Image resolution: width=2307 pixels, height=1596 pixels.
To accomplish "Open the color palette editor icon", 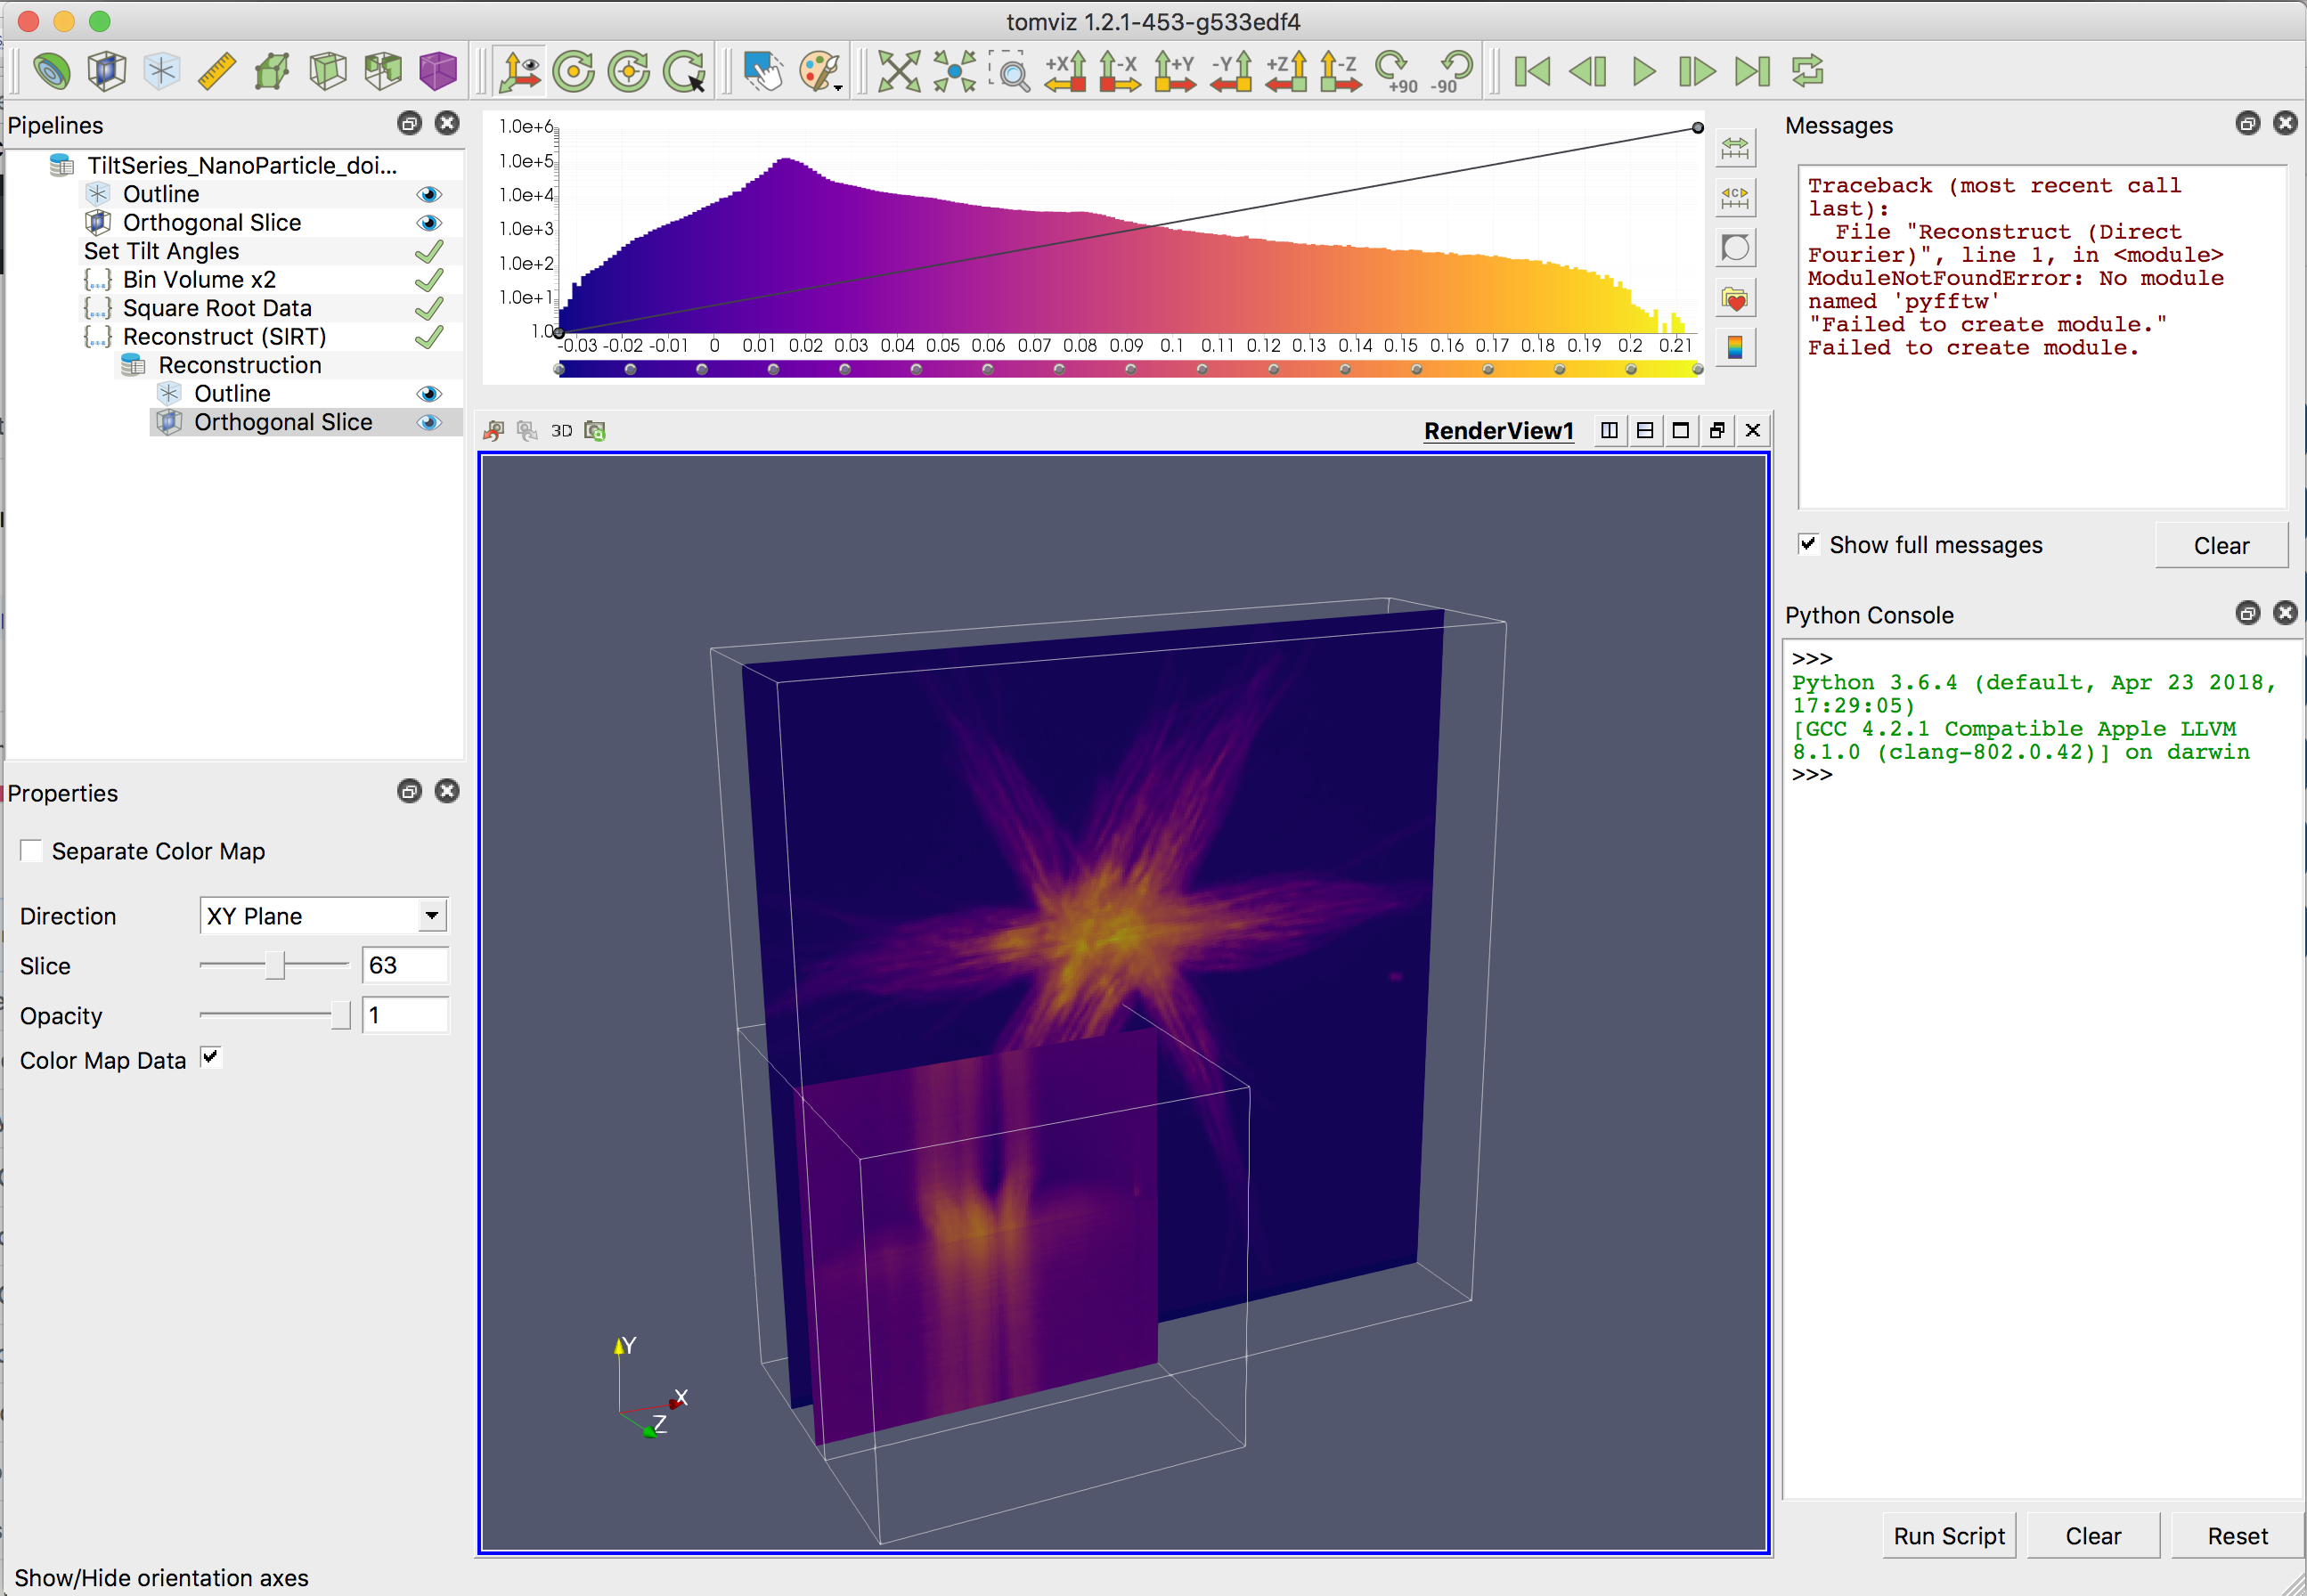I will pos(817,68).
